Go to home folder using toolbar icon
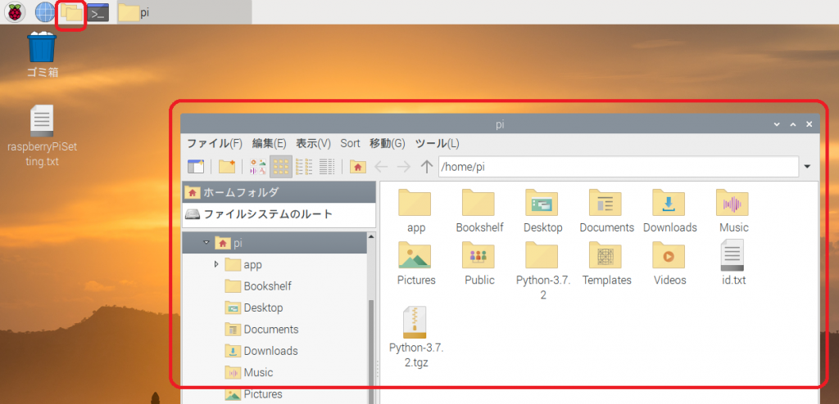The image size is (839, 404). coord(357,167)
